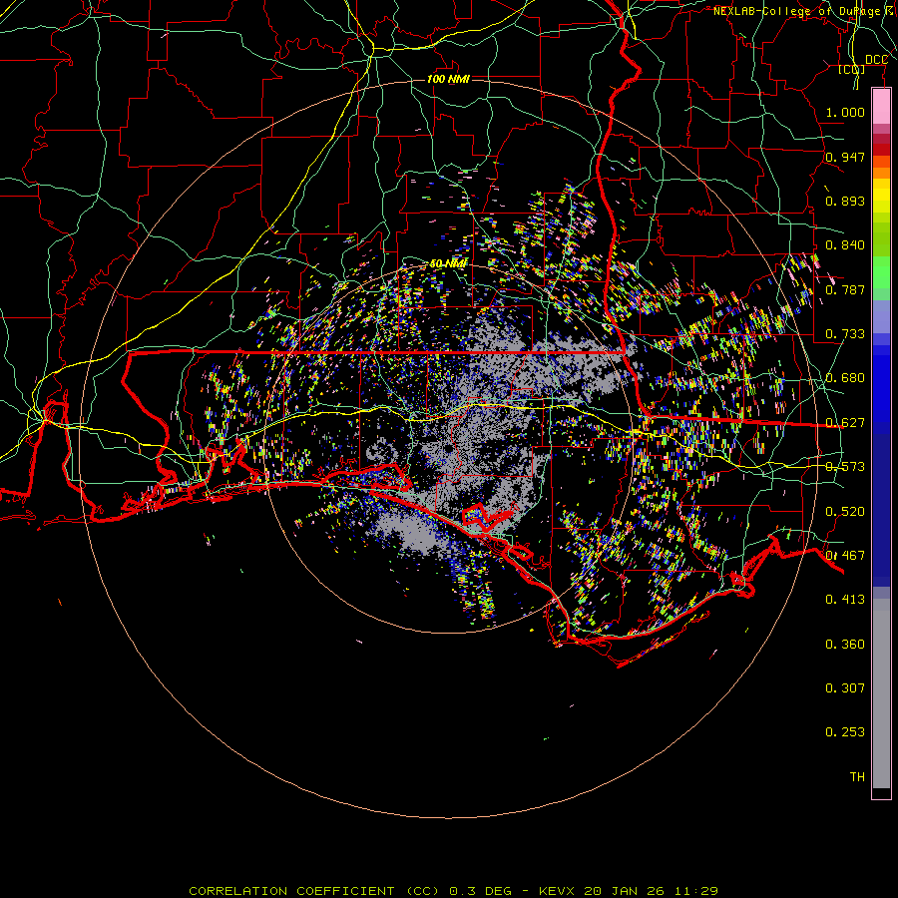898x898 pixels.
Task: Click the NEXLAB-College of DuPage label
Action: coord(805,11)
